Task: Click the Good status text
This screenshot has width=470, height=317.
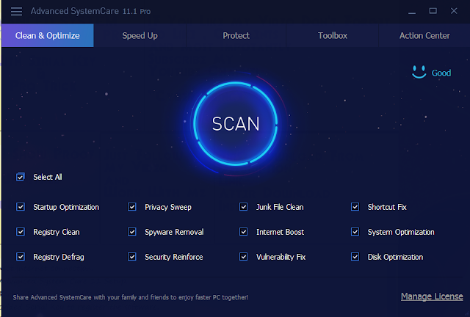Action: coord(441,73)
